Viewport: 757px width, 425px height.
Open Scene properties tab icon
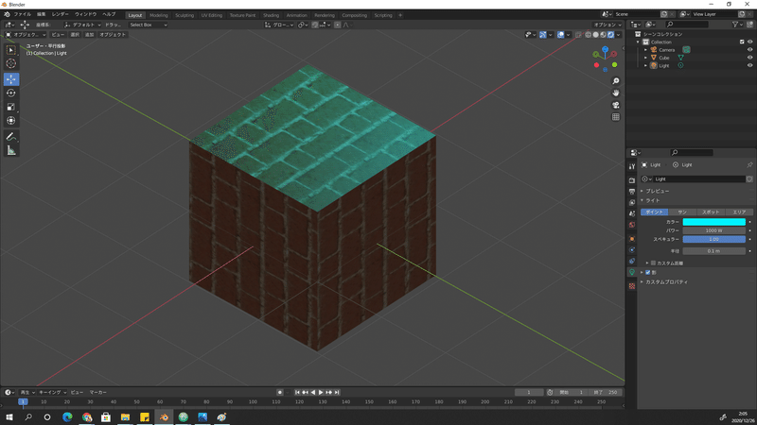[632, 213]
